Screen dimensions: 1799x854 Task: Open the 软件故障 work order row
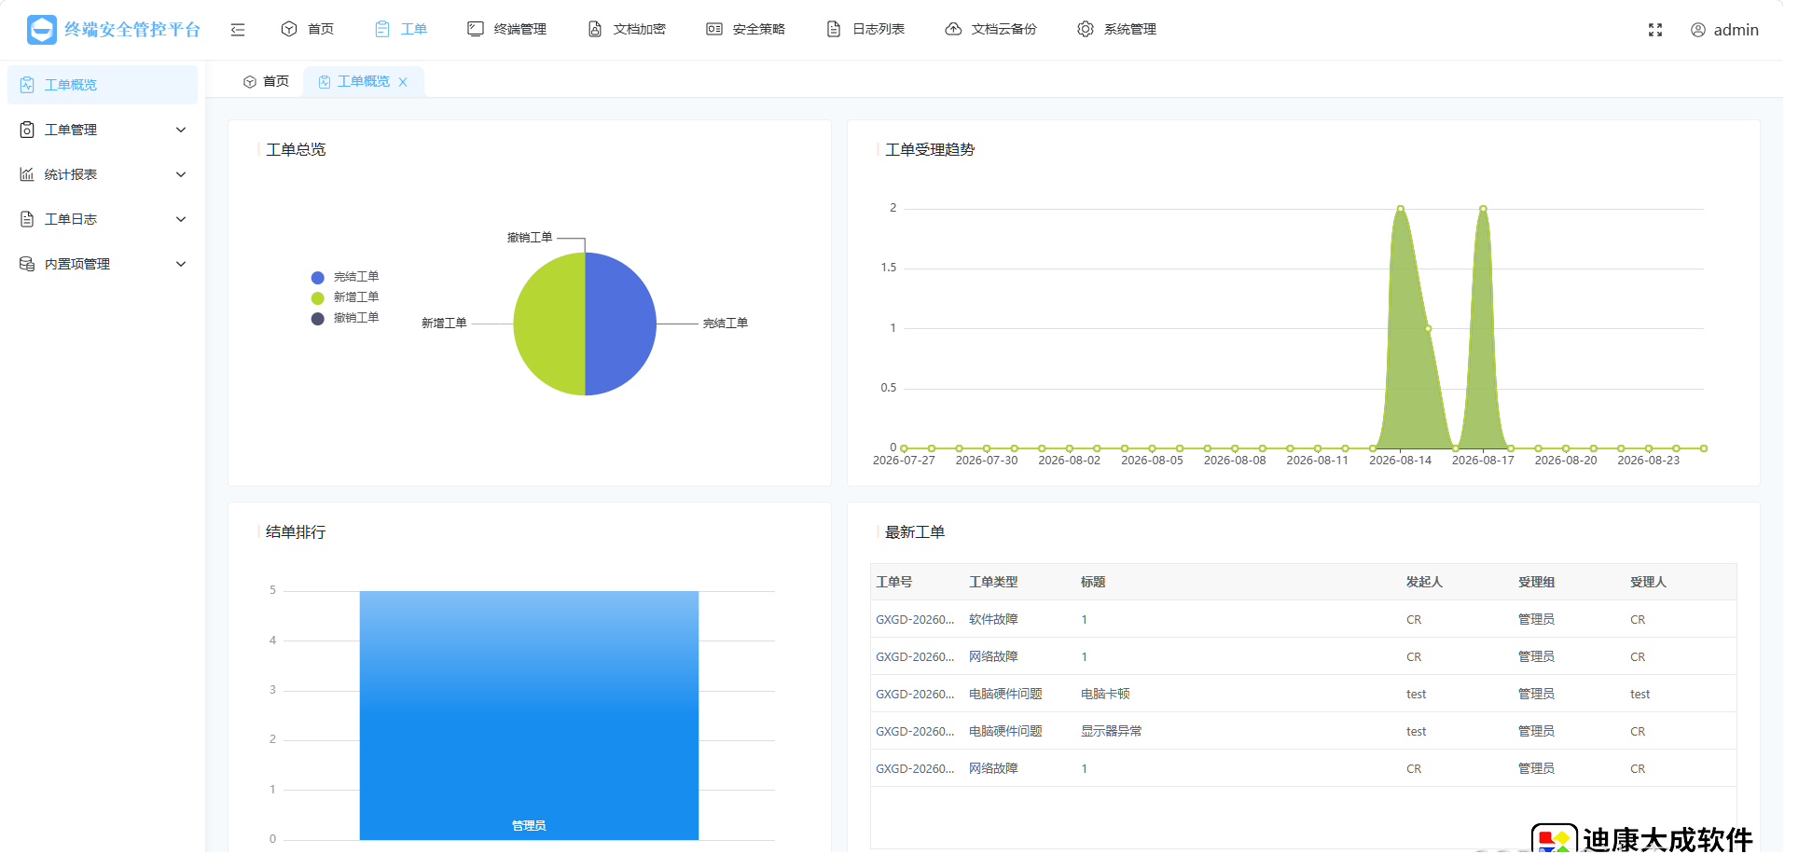(1304, 619)
